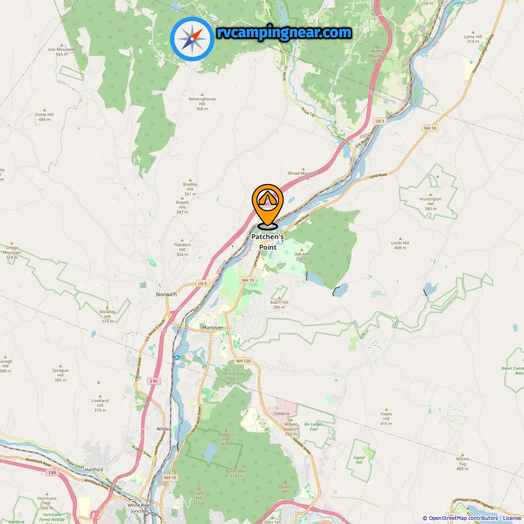Click the Mink Brook Nature Reserve label
The width and height of the screenshot is (524, 524).
pos(233,378)
